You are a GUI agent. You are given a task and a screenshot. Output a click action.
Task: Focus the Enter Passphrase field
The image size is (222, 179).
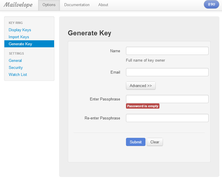click(x=167, y=99)
